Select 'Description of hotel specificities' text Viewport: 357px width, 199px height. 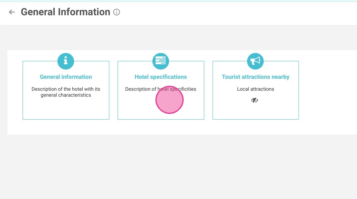(161, 89)
